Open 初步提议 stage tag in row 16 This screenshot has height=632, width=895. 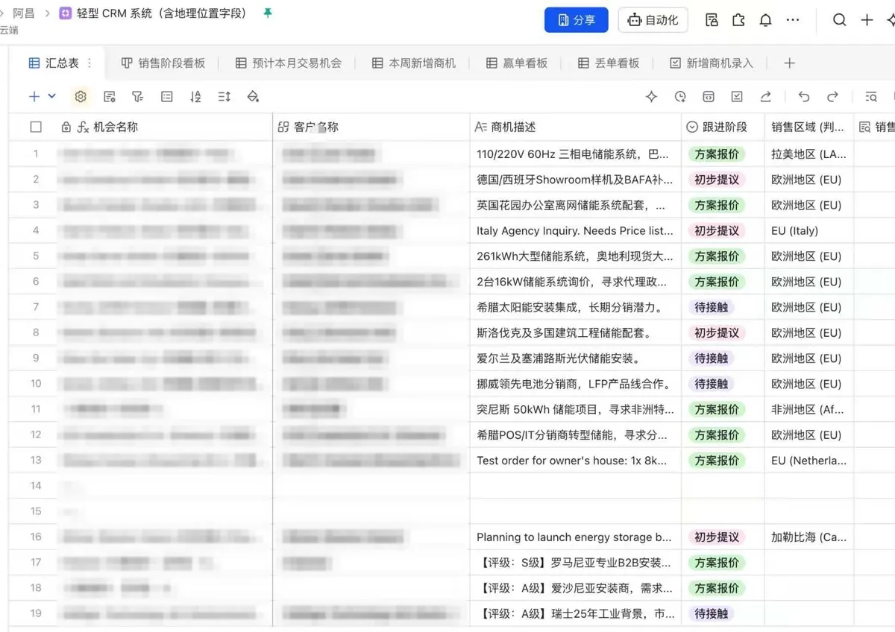(717, 537)
